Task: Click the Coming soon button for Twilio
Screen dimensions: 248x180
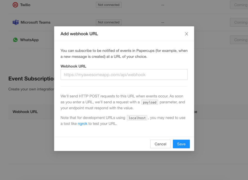Action: pos(239,5)
